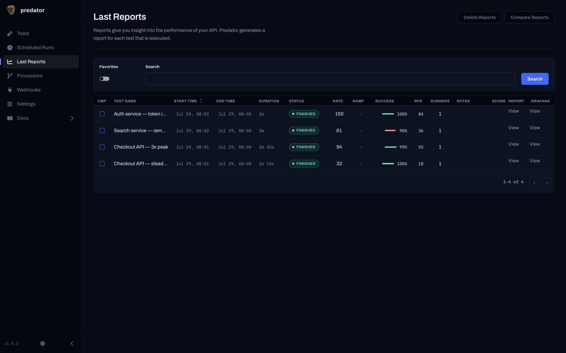Click Search service FINISHED status badge
The height and width of the screenshot is (353, 566).
click(x=304, y=130)
